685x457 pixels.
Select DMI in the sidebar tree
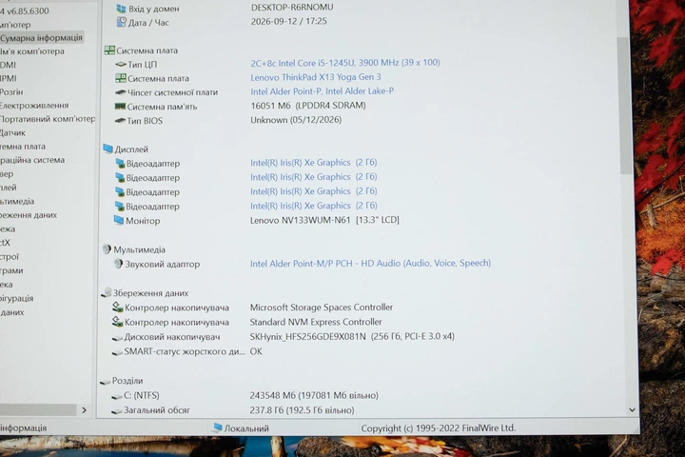coord(9,65)
